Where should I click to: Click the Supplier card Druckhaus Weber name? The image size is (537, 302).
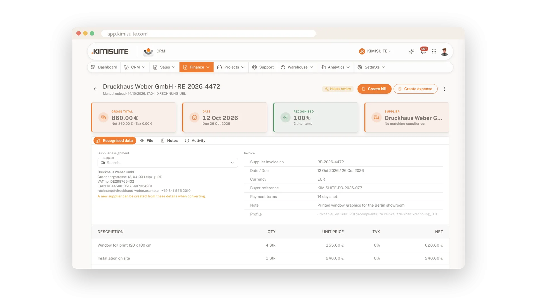coord(413,118)
